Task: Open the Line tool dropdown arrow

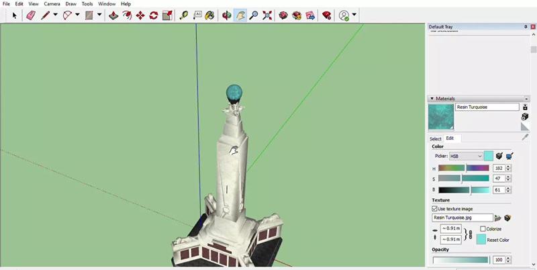Action: click(55, 15)
